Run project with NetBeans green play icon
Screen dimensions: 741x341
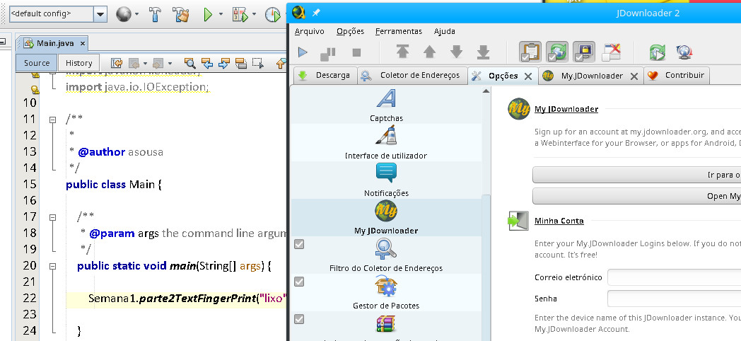pos(208,15)
